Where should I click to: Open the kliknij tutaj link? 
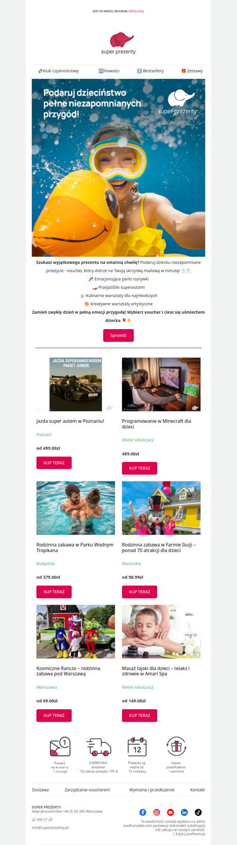coord(136,11)
